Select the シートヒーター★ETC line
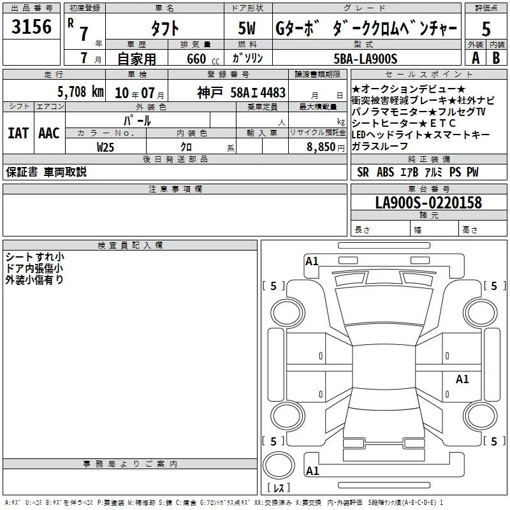Viewport: 510px width, 510px height. (x=404, y=123)
